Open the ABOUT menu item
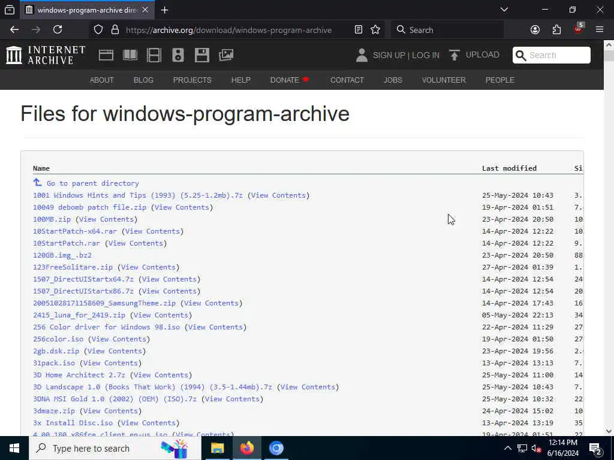Viewport: 614px width, 460px height. point(102,80)
